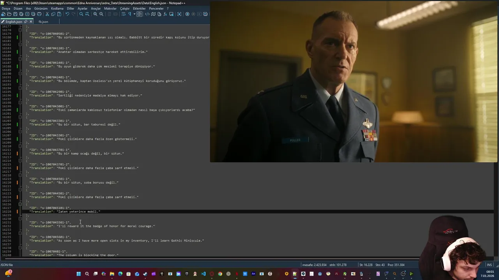
Task: Print the document via toolbar icon
Action: (x=39, y=14)
